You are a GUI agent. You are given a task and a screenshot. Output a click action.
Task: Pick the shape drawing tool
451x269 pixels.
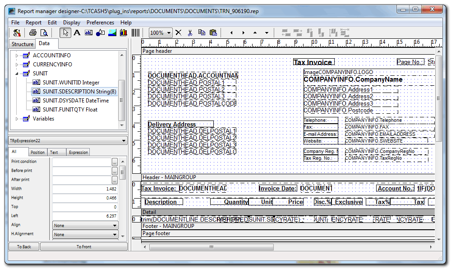(100, 32)
